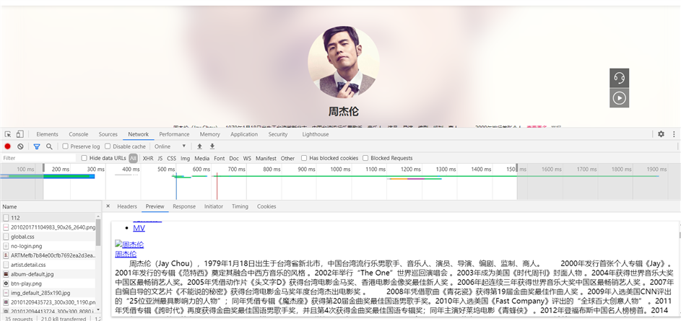Click the MV link in the preview
The height and width of the screenshot is (321, 681).
pos(139,228)
